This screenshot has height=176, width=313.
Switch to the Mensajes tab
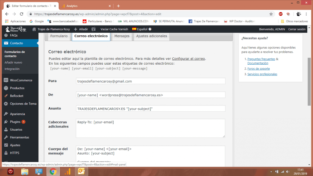pos(122,36)
